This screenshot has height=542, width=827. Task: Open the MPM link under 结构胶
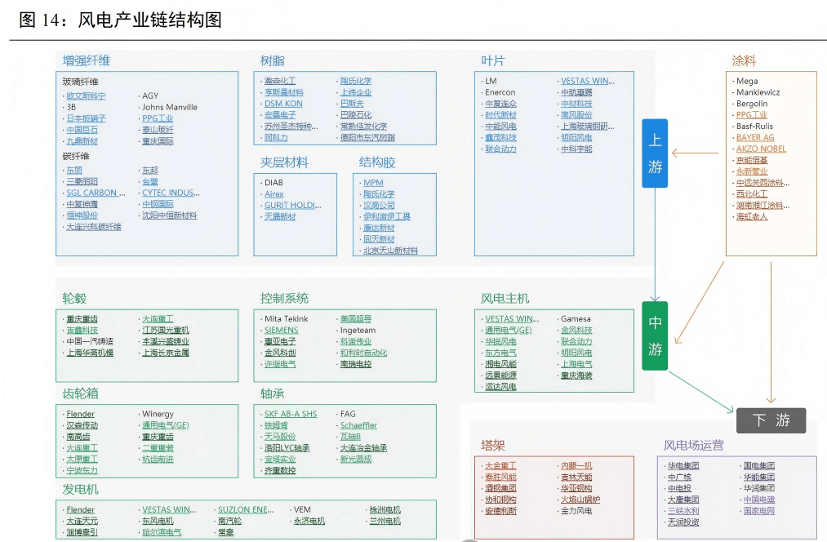373,182
